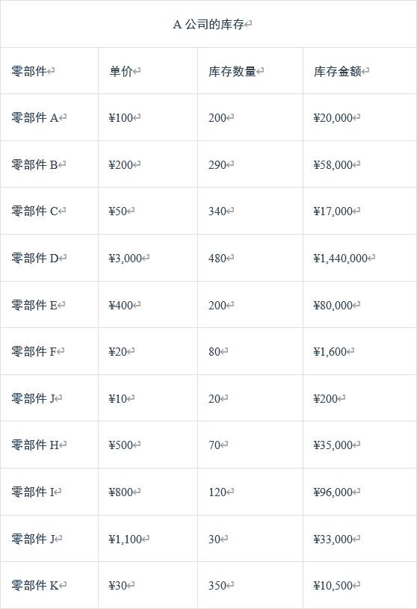Viewport: 417px width, 609px height.
Task: Select the 零部件 K cell
Action: (49, 585)
